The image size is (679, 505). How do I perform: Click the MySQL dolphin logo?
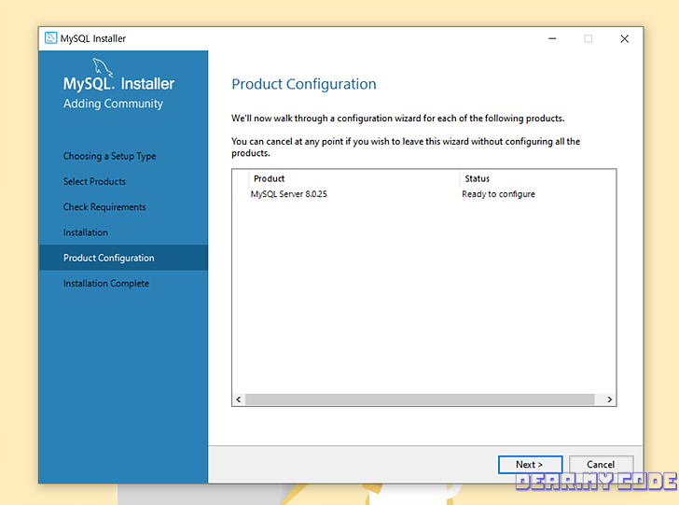click(103, 67)
